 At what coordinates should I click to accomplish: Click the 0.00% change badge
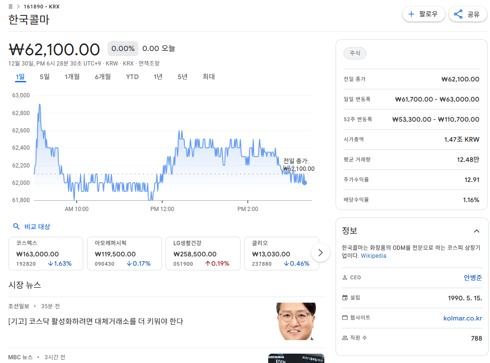coord(123,49)
